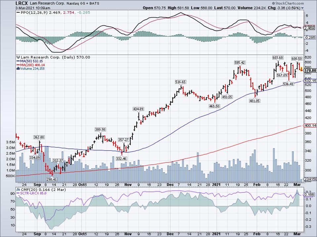Image resolution: width=317 pixels, height=237 pixels.
Task: Click the Low 568.00 value
Action: point(202,8)
